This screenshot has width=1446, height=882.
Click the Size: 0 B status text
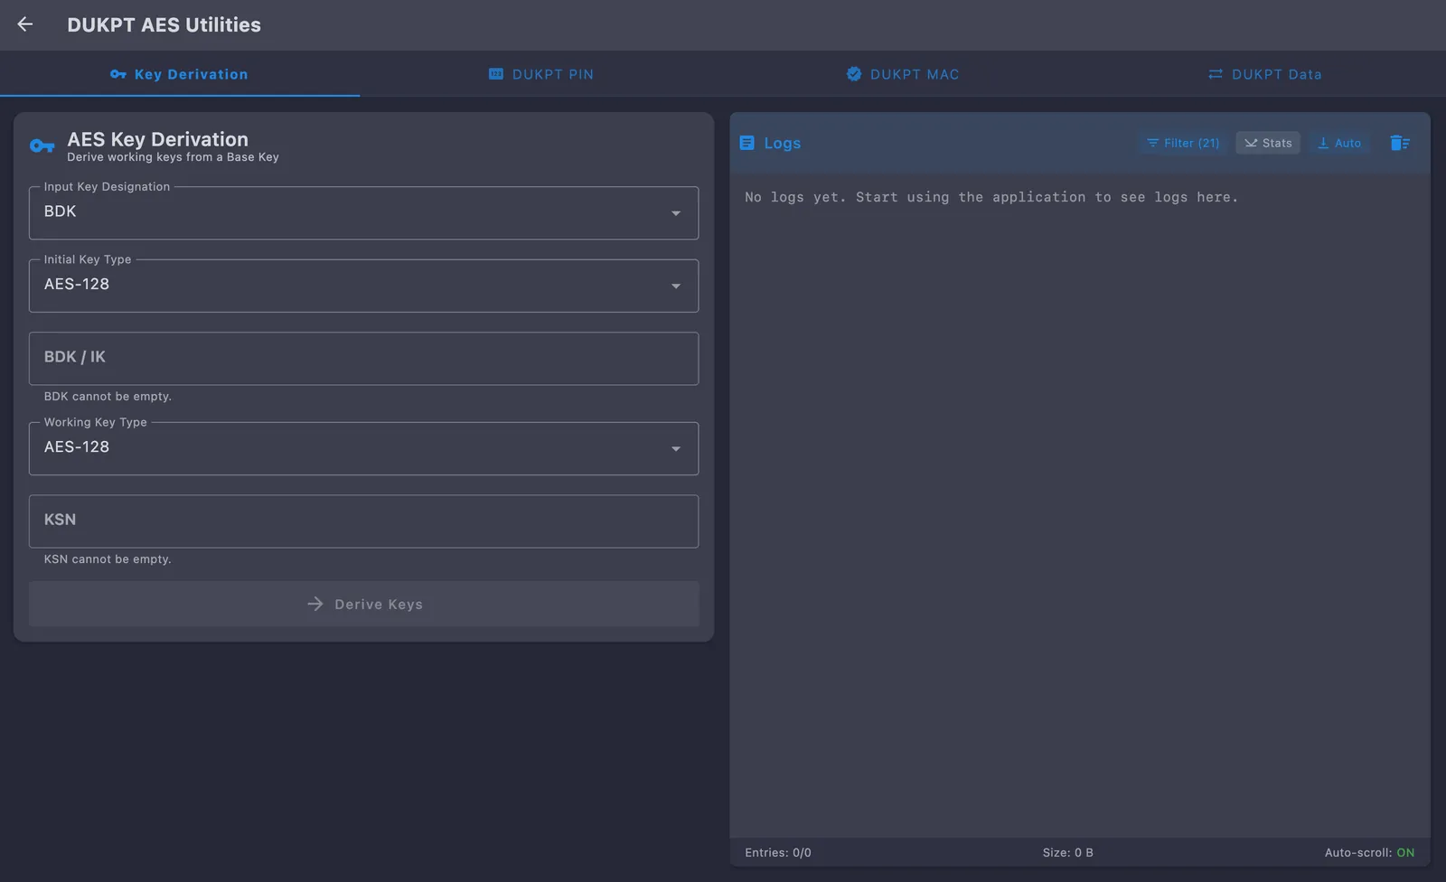[x=1067, y=852]
